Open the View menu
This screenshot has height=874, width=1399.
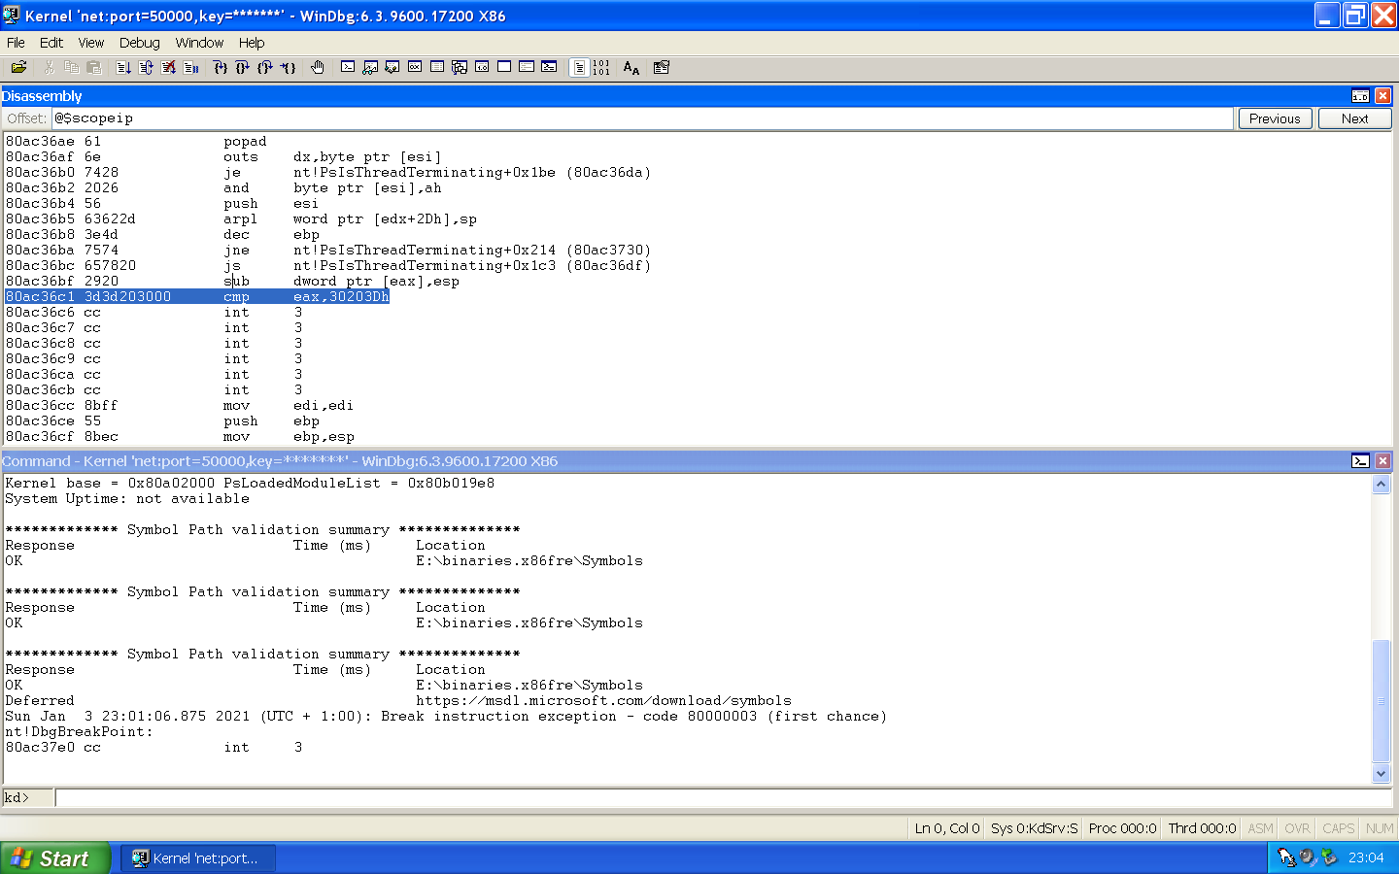[x=91, y=43]
